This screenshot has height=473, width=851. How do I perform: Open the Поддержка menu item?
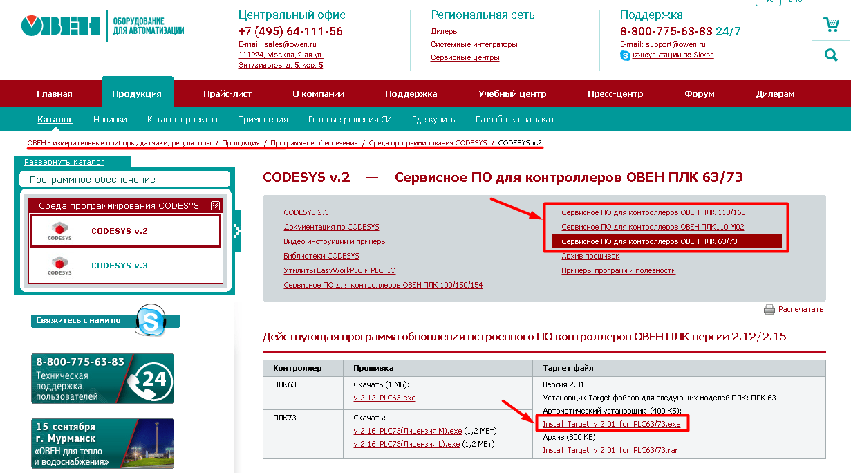[411, 94]
